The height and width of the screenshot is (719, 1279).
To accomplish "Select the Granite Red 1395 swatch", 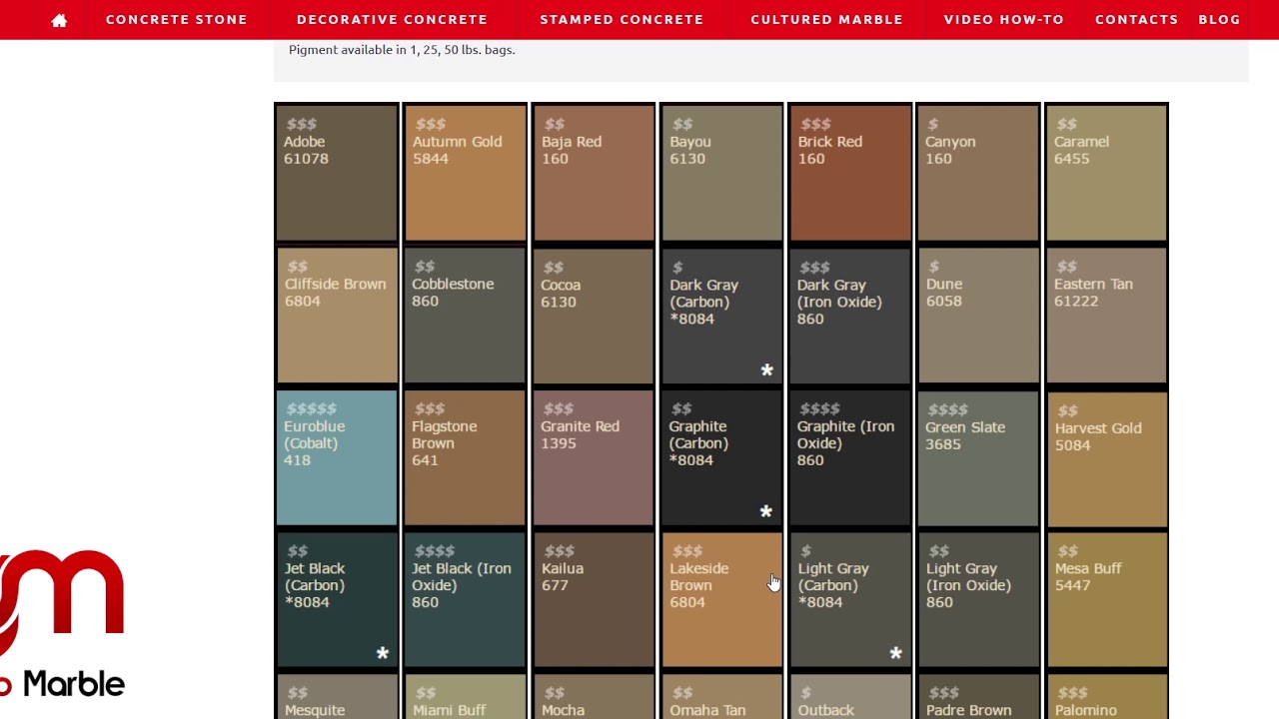I will tap(594, 457).
